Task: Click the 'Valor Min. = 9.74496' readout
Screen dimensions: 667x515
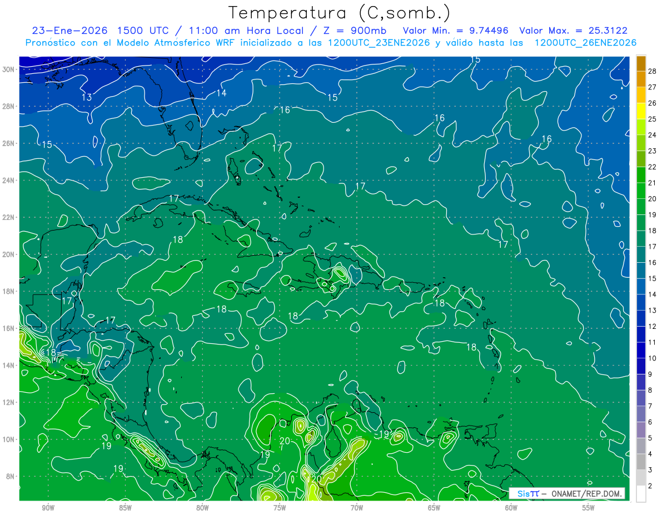Action: [455, 31]
